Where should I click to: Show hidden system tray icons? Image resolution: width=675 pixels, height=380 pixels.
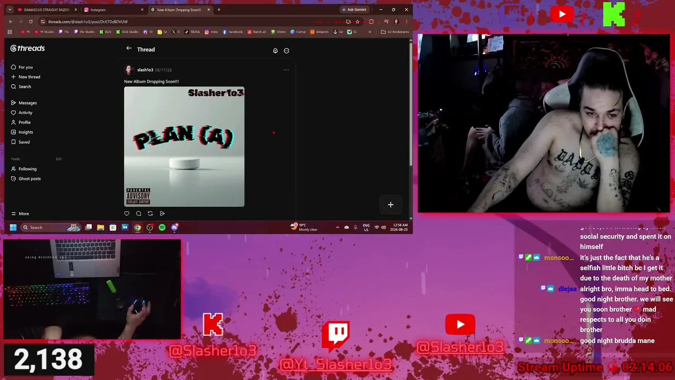tap(337, 227)
